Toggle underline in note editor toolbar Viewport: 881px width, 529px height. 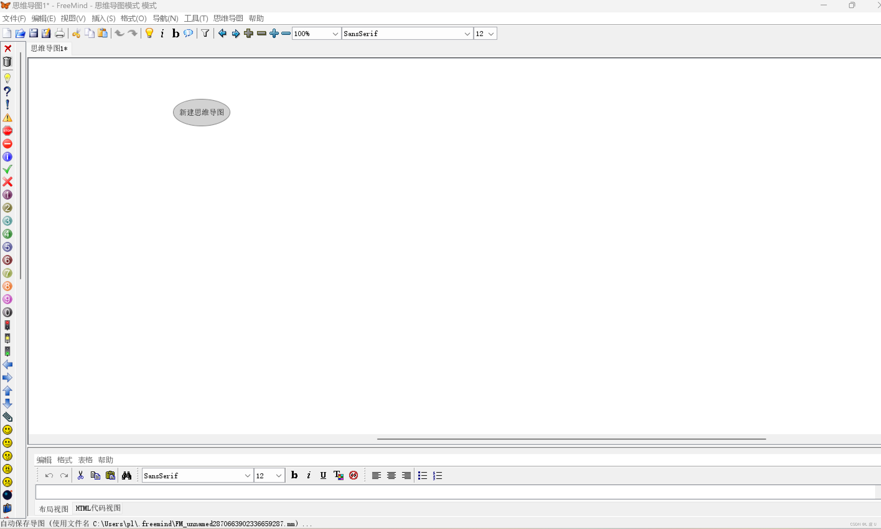click(323, 476)
